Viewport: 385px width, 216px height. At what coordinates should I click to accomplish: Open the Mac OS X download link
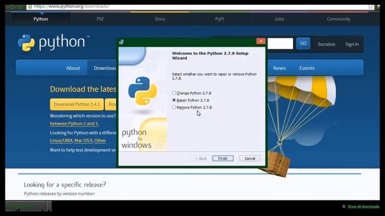click(x=84, y=140)
